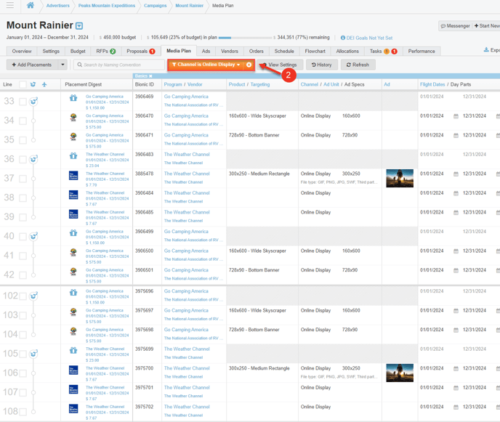Open the Flowchart tab
This screenshot has width=500, height=422.
point(315,52)
